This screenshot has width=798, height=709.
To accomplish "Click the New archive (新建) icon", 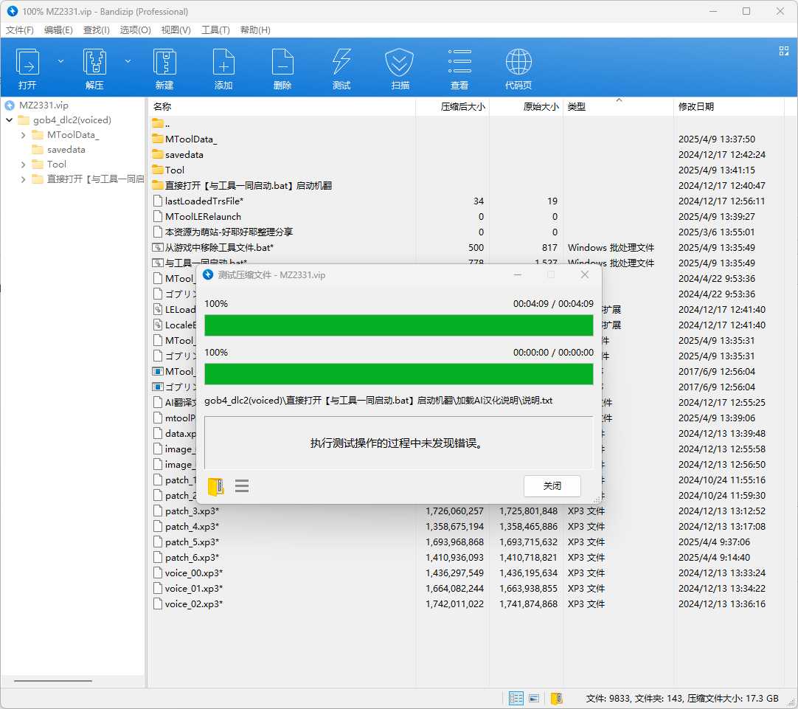I will pyautogui.click(x=164, y=63).
